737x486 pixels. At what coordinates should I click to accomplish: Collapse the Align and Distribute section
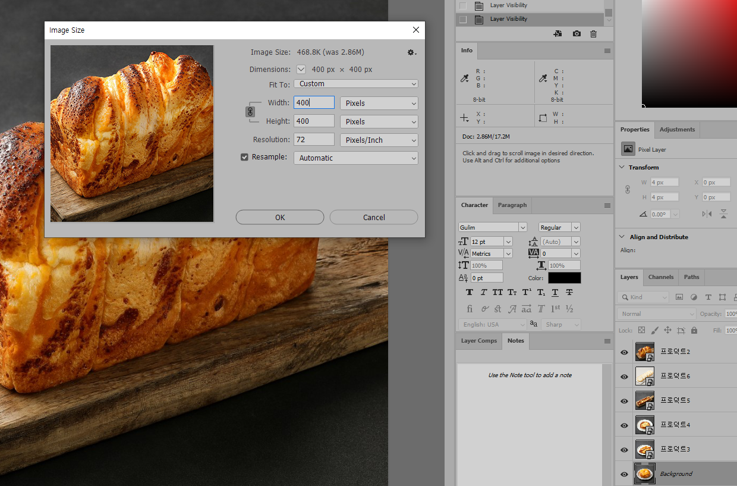click(x=622, y=237)
